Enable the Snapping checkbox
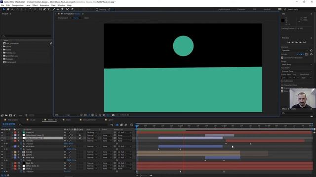 [x=97, y=9]
